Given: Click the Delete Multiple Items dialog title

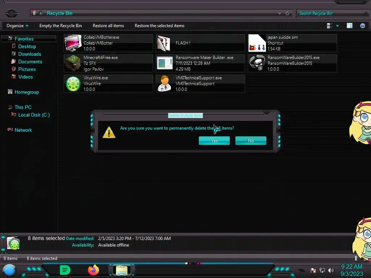Looking at the screenshot, I should (185, 115).
